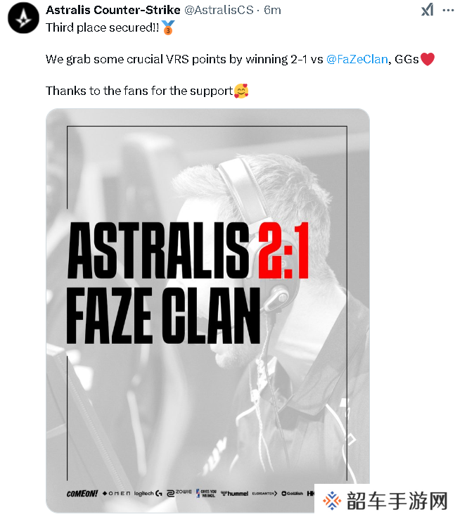Click the red 2:1 score text
Viewport: 455px width, 519px height.
[x=283, y=250]
